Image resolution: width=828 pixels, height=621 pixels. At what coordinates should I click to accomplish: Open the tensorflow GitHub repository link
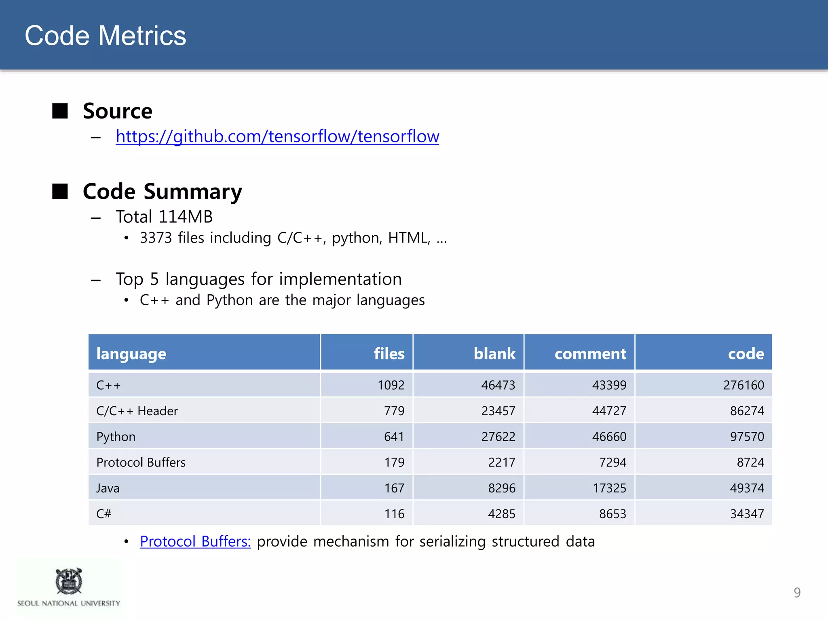(277, 137)
